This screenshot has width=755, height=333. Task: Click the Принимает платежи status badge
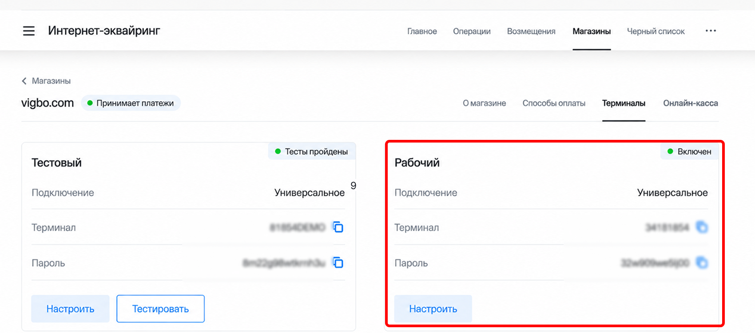pyautogui.click(x=131, y=103)
